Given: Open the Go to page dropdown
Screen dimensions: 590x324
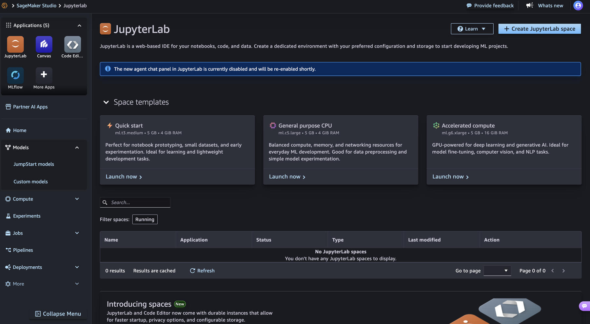Looking at the screenshot, I should point(497,271).
